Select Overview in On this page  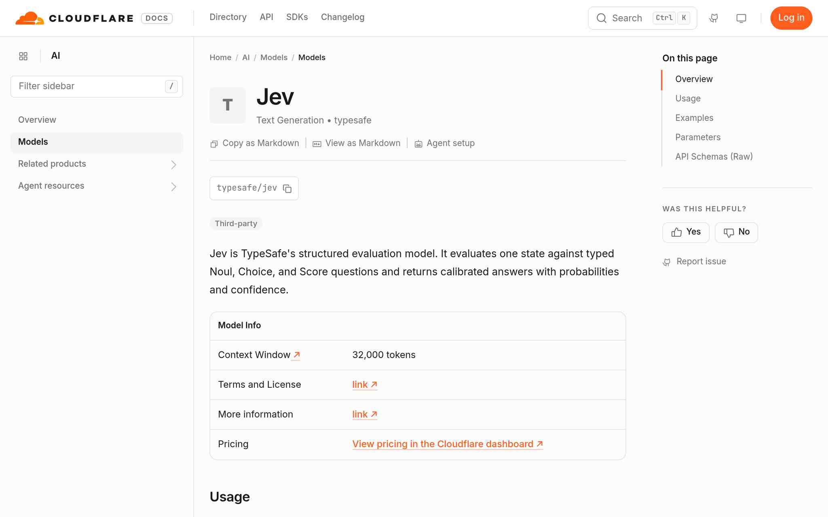[x=694, y=79]
